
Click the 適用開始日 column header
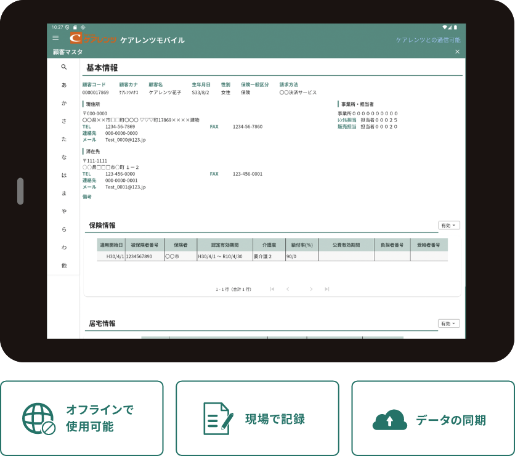tap(112, 245)
